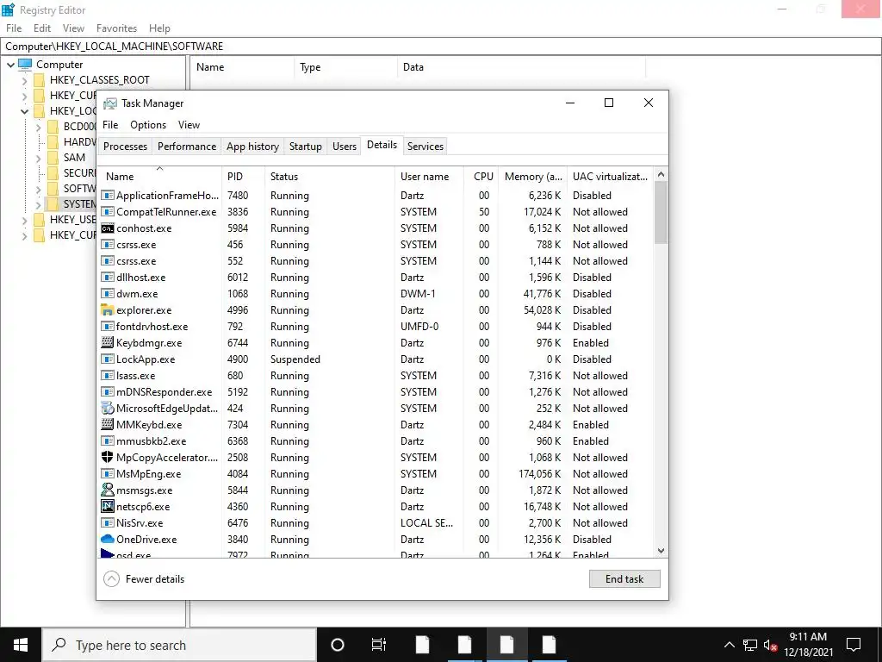This screenshot has width=882, height=662.
Task: Switch to the Performance tab
Action: click(x=187, y=147)
